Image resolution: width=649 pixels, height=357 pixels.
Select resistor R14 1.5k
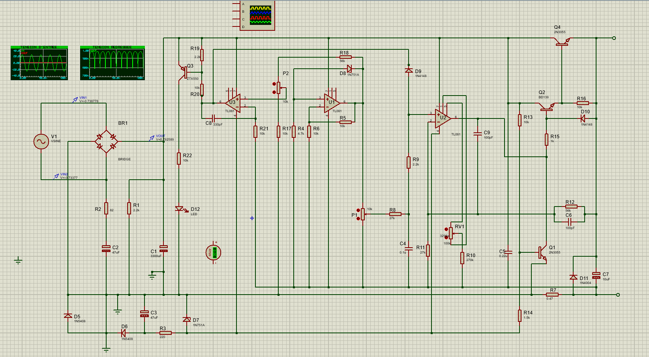(520, 316)
